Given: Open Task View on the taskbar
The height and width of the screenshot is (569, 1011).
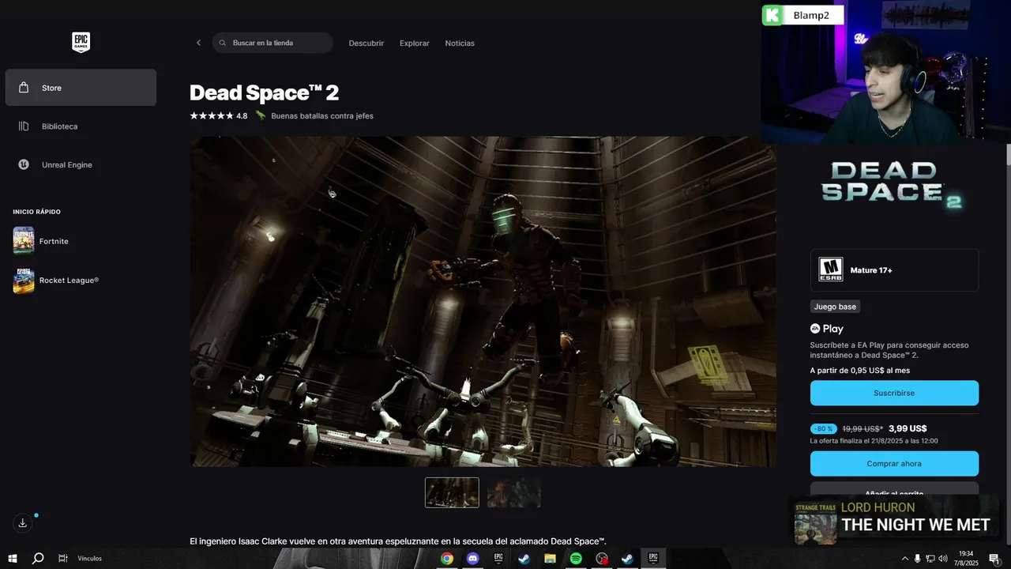Looking at the screenshot, I should pyautogui.click(x=62, y=558).
